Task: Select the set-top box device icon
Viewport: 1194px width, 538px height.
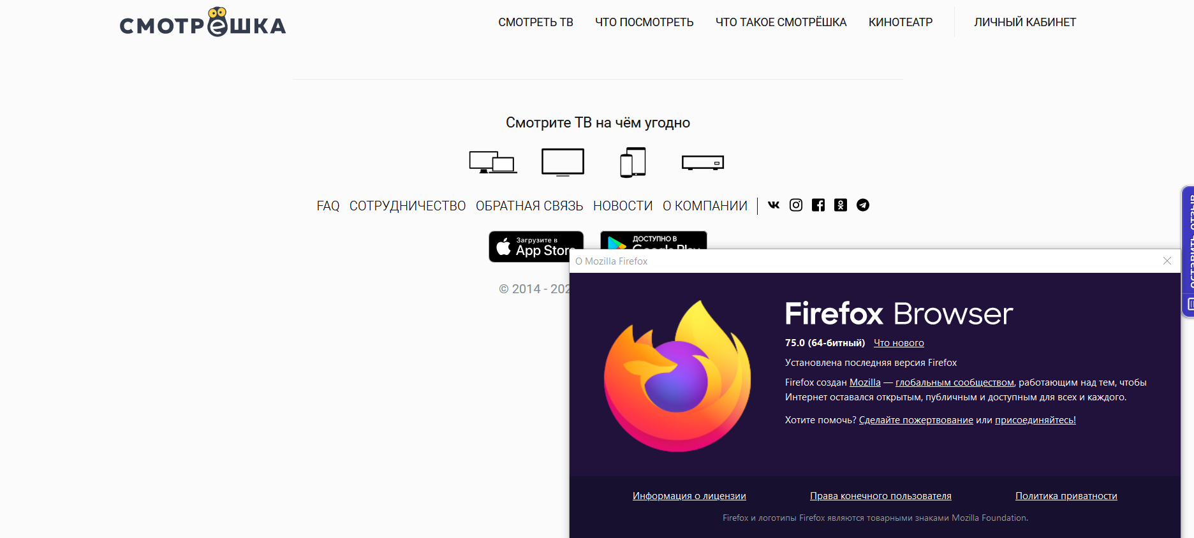Action: pos(703,163)
